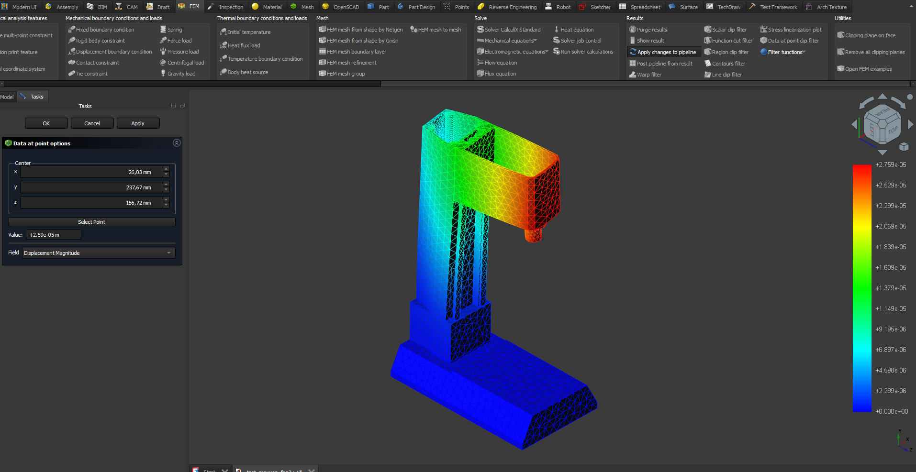Screen dimensions: 916x472
Task: Expand the Mechanical equations dropdown
Action: point(535,41)
